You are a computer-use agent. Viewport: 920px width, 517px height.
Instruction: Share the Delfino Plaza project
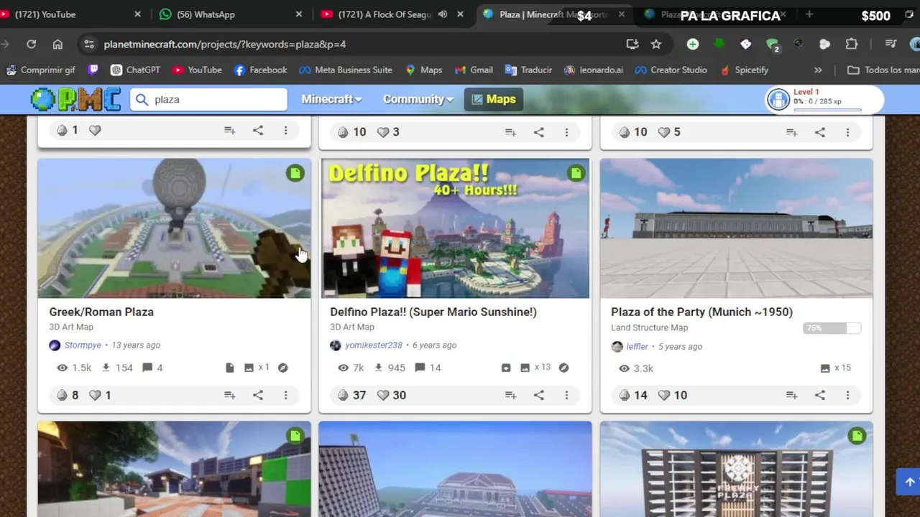point(539,395)
